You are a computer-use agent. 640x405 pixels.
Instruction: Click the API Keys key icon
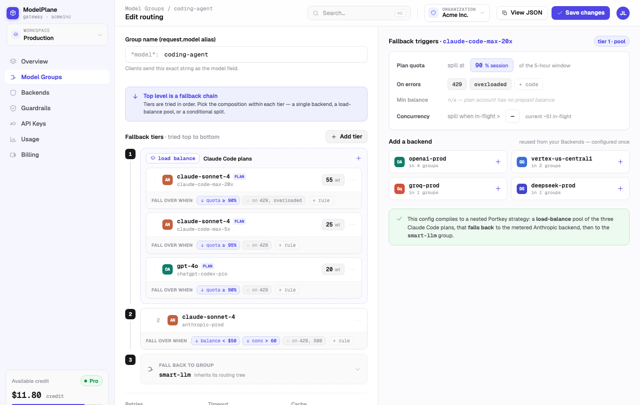(13, 123)
